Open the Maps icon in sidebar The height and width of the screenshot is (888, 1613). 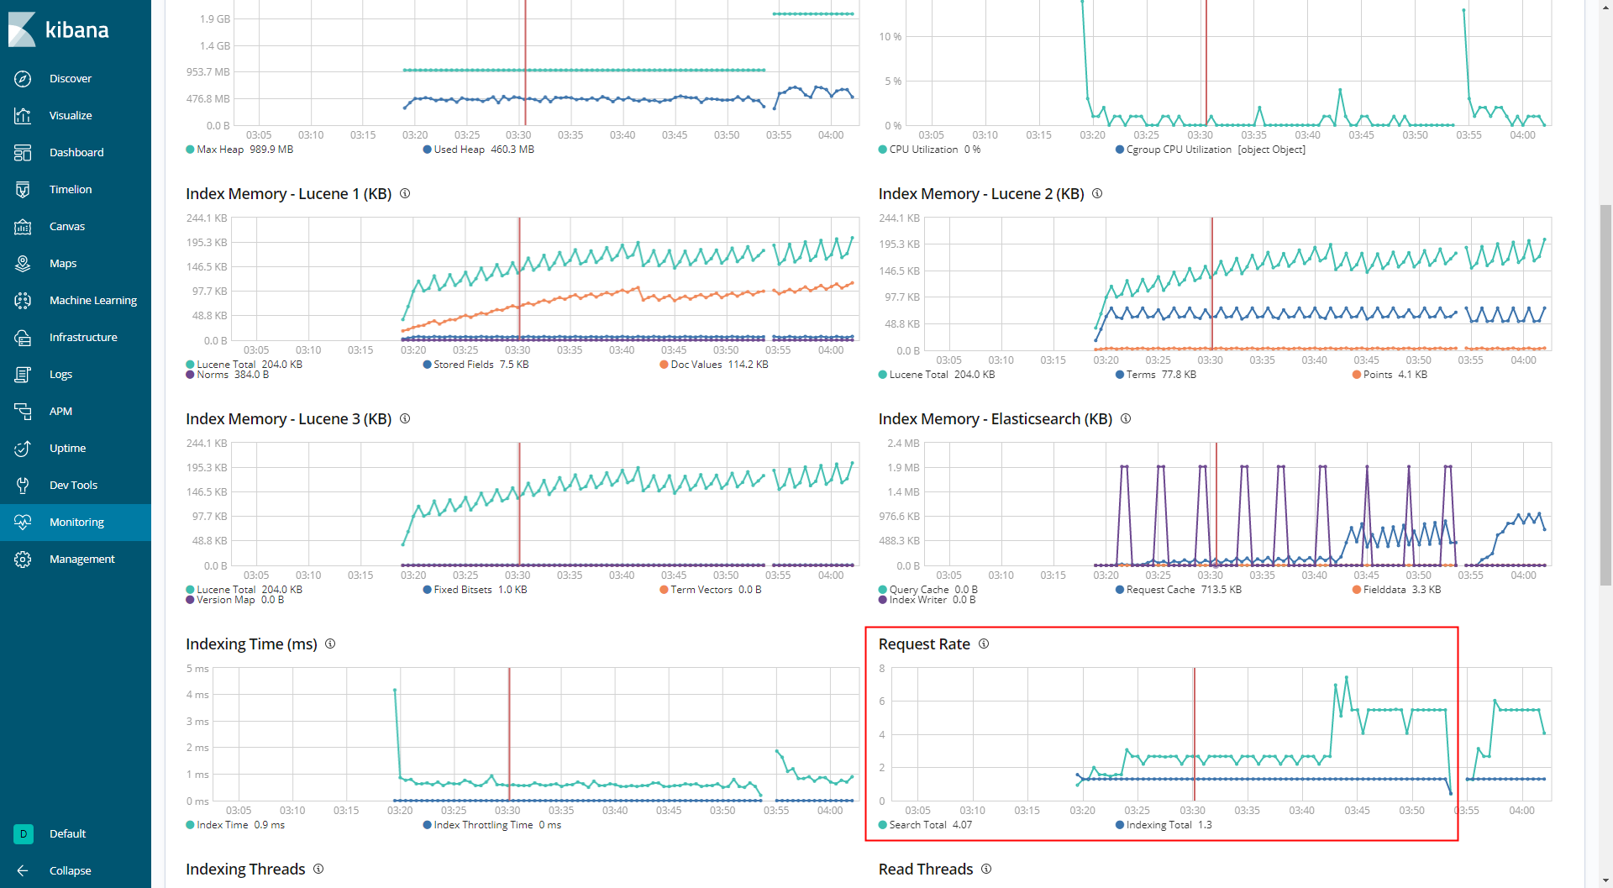click(23, 263)
